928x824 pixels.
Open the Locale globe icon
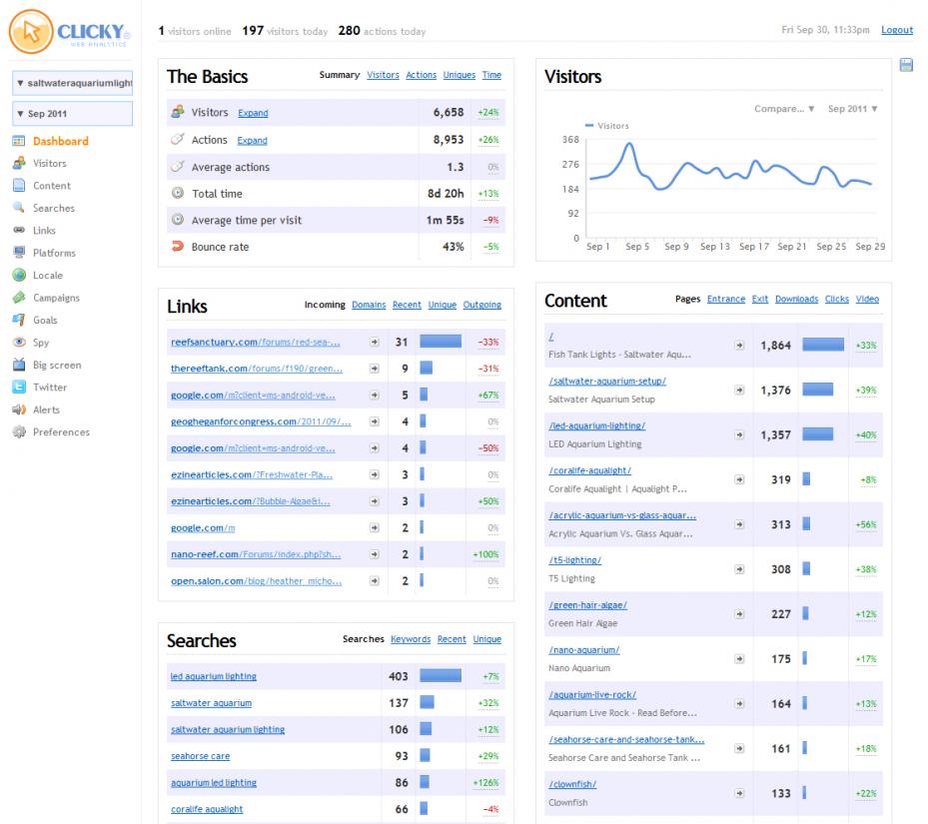pos(20,276)
